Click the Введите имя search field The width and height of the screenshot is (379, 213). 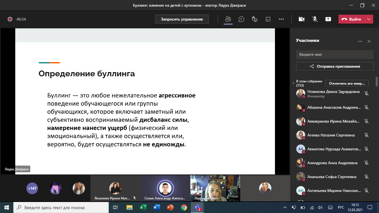point(335,55)
